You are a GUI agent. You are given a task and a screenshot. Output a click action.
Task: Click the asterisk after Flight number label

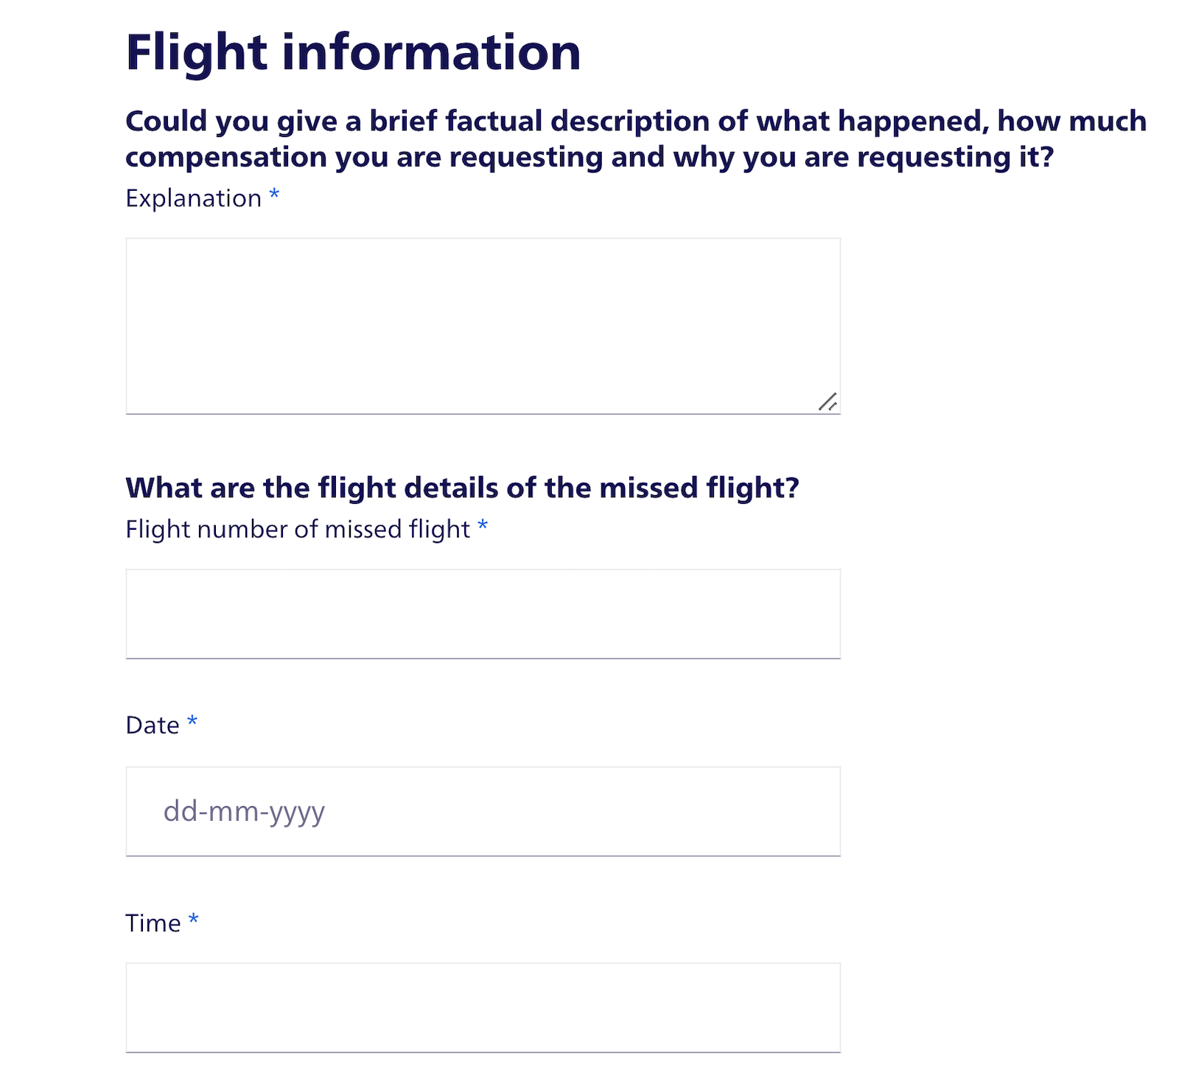[483, 528]
